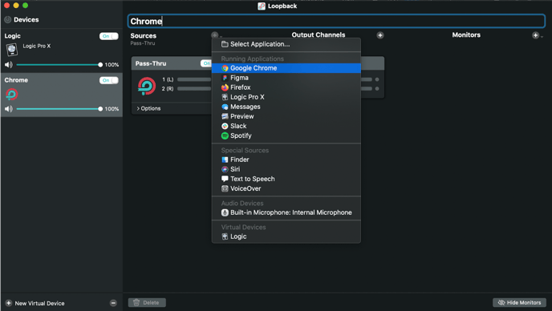The width and height of the screenshot is (552, 311).
Task: Select the Text to Speech source
Action: [286, 179]
